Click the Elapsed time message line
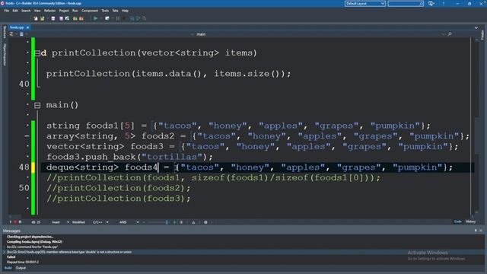The width and height of the screenshot is (487, 274). click(23, 262)
